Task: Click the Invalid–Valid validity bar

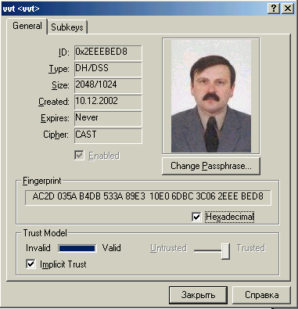Action: [x=77, y=248]
